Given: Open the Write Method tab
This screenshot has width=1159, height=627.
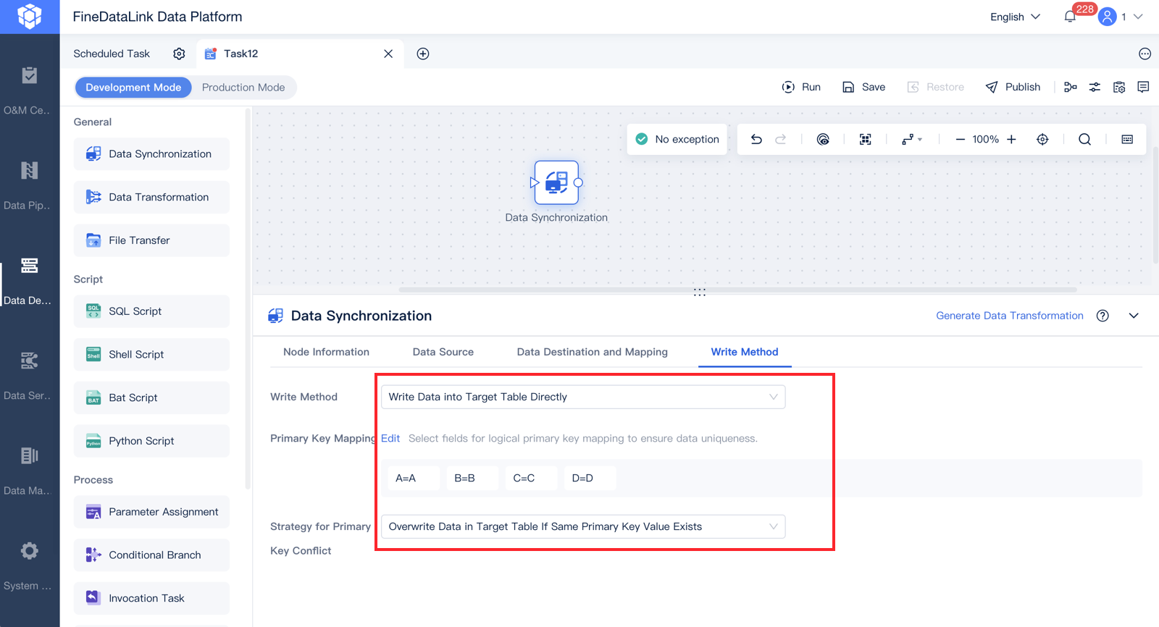Looking at the screenshot, I should click(744, 352).
